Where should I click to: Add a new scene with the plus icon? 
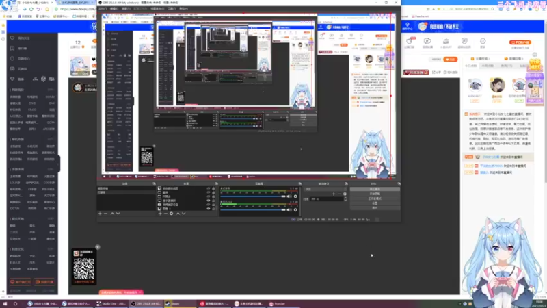(100, 214)
